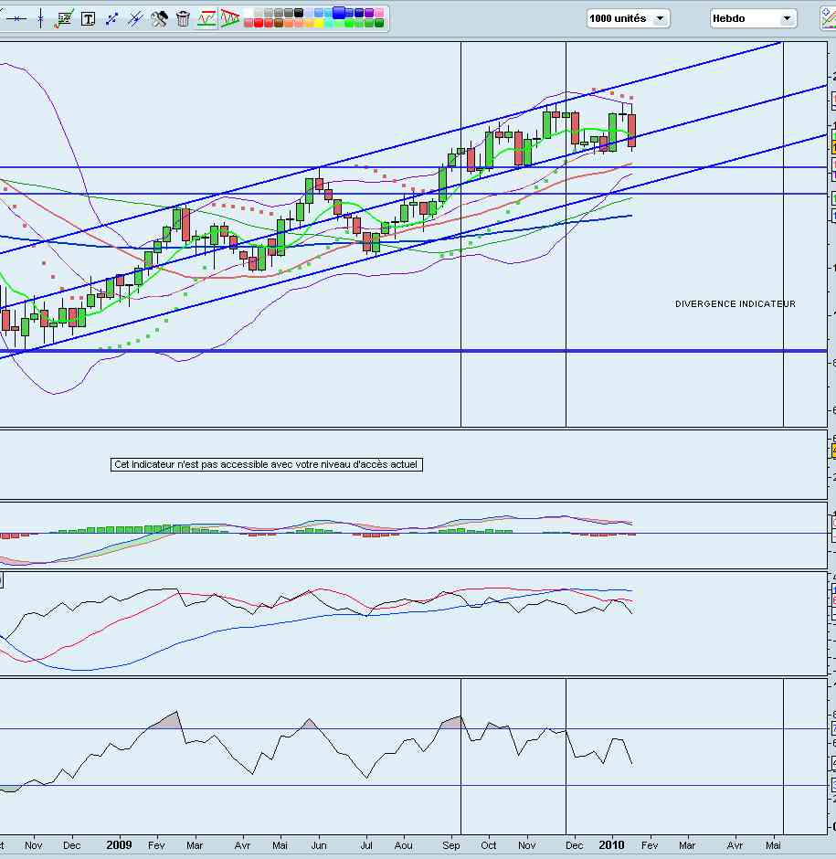Select the trend line segment tool

coord(111,18)
